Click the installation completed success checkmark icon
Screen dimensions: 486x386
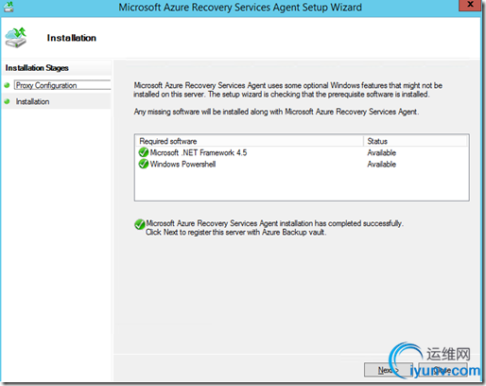tap(139, 224)
